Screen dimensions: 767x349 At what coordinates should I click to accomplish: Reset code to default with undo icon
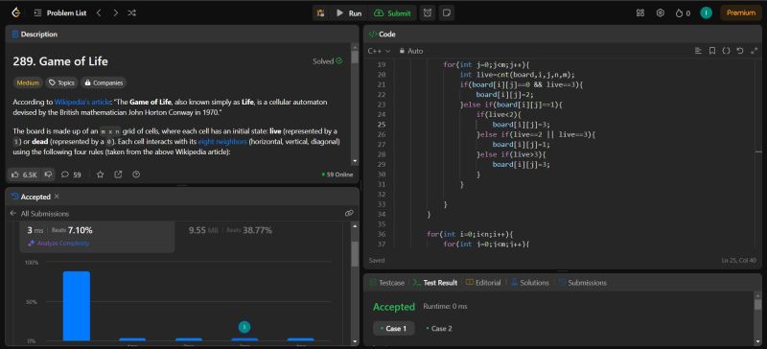pos(740,51)
